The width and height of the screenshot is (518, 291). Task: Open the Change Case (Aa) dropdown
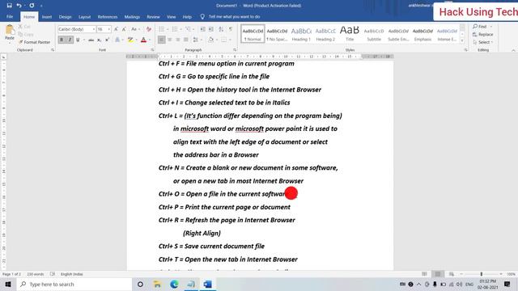click(x=135, y=29)
